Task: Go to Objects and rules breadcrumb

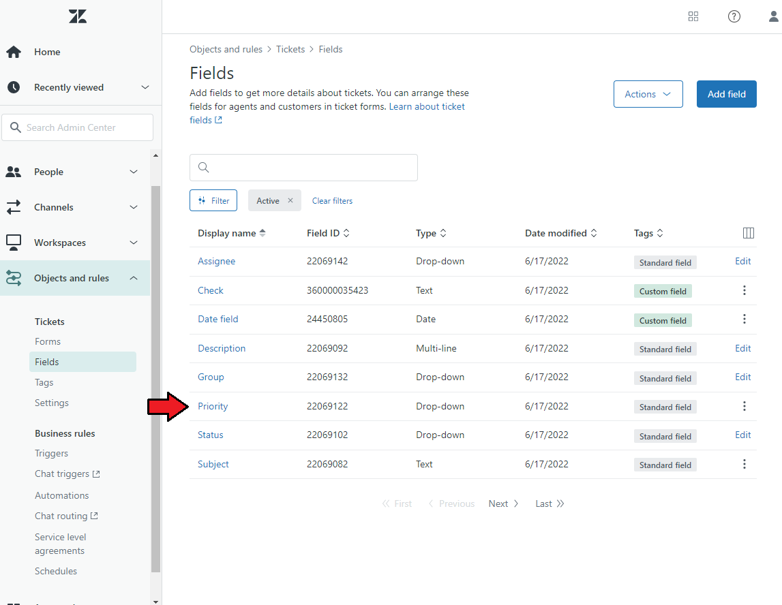Action: click(x=226, y=49)
